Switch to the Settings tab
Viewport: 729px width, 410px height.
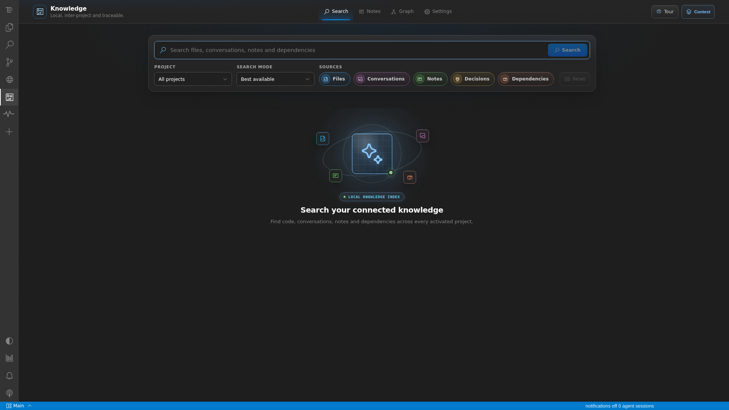click(x=438, y=11)
